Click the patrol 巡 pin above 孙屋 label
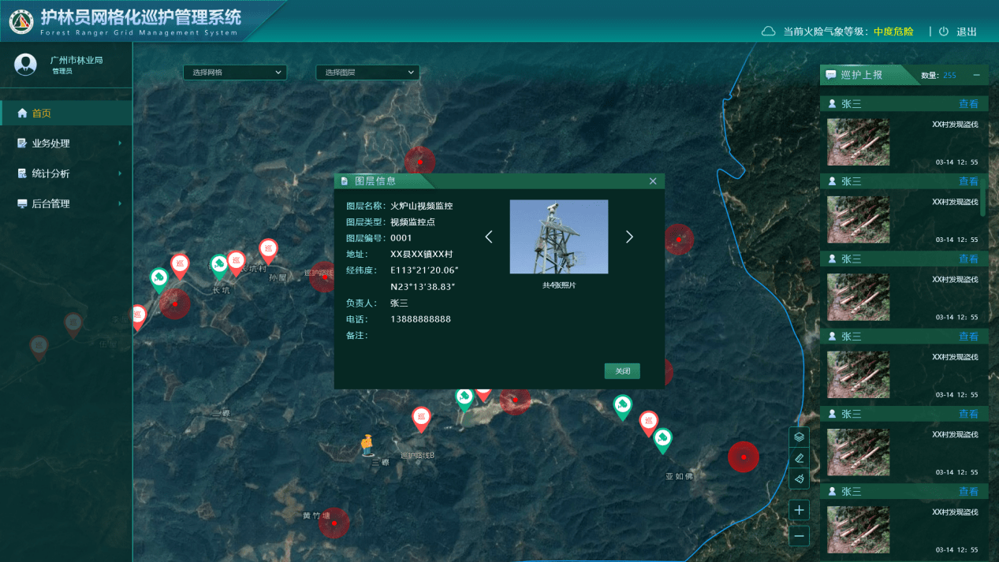This screenshot has width=999, height=562. click(269, 250)
